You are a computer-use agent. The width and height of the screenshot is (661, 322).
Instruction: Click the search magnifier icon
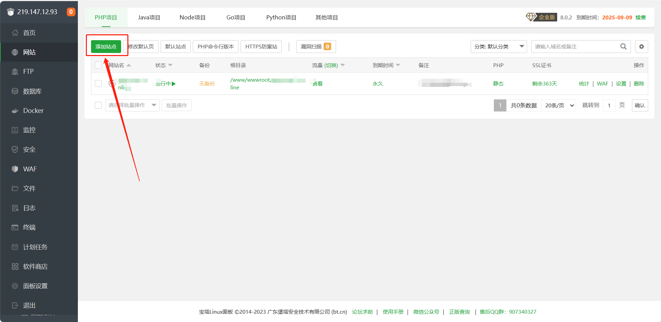click(623, 46)
